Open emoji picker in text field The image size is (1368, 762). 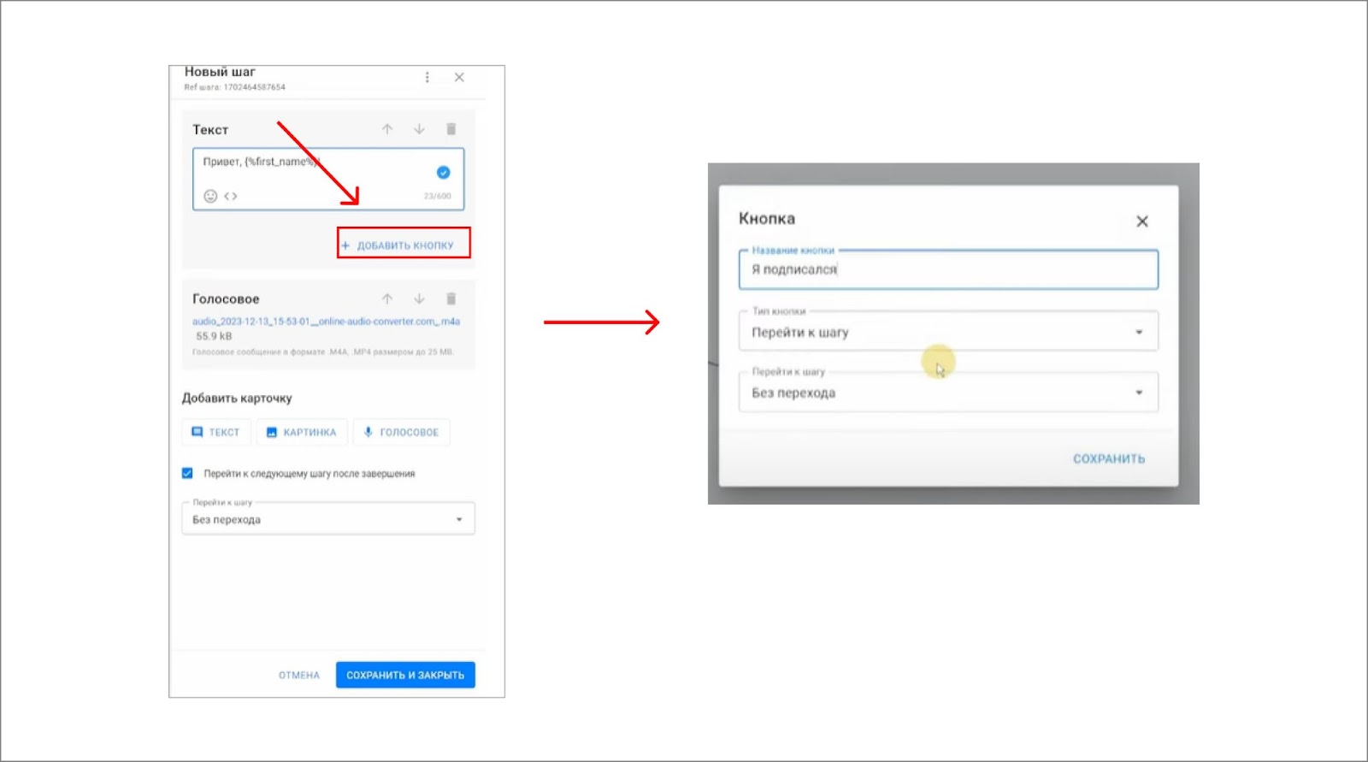click(x=210, y=196)
